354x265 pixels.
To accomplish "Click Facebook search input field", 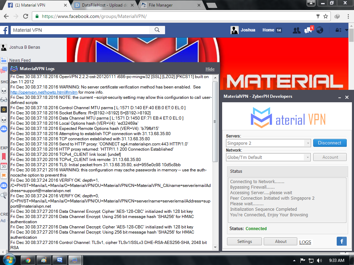I will [x=80, y=30].
